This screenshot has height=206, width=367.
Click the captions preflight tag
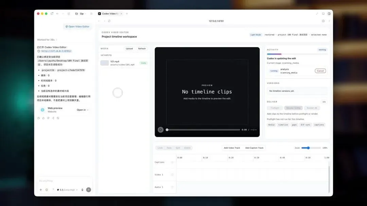(319, 125)
